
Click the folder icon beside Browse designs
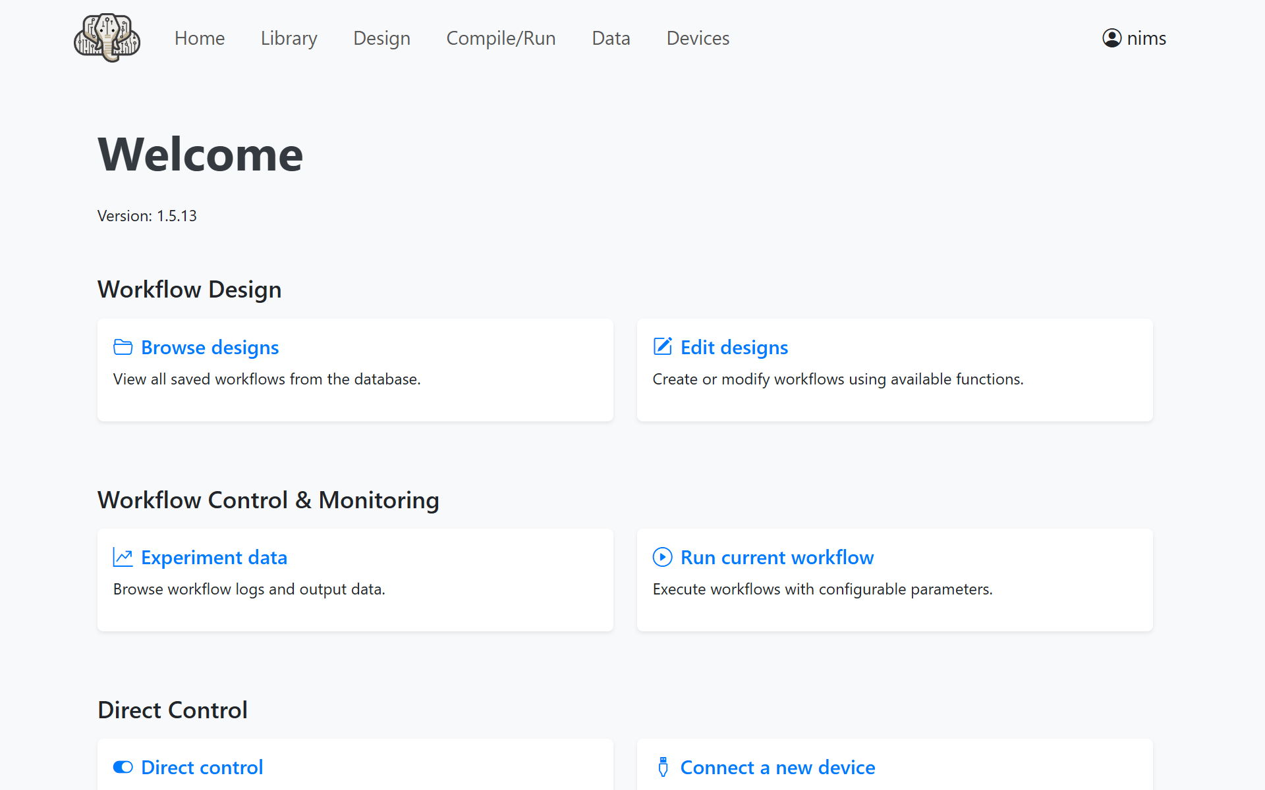click(x=123, y=347)
